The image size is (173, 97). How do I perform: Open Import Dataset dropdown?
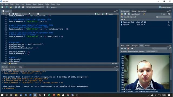pyautogui.click(x=135, y=14)
